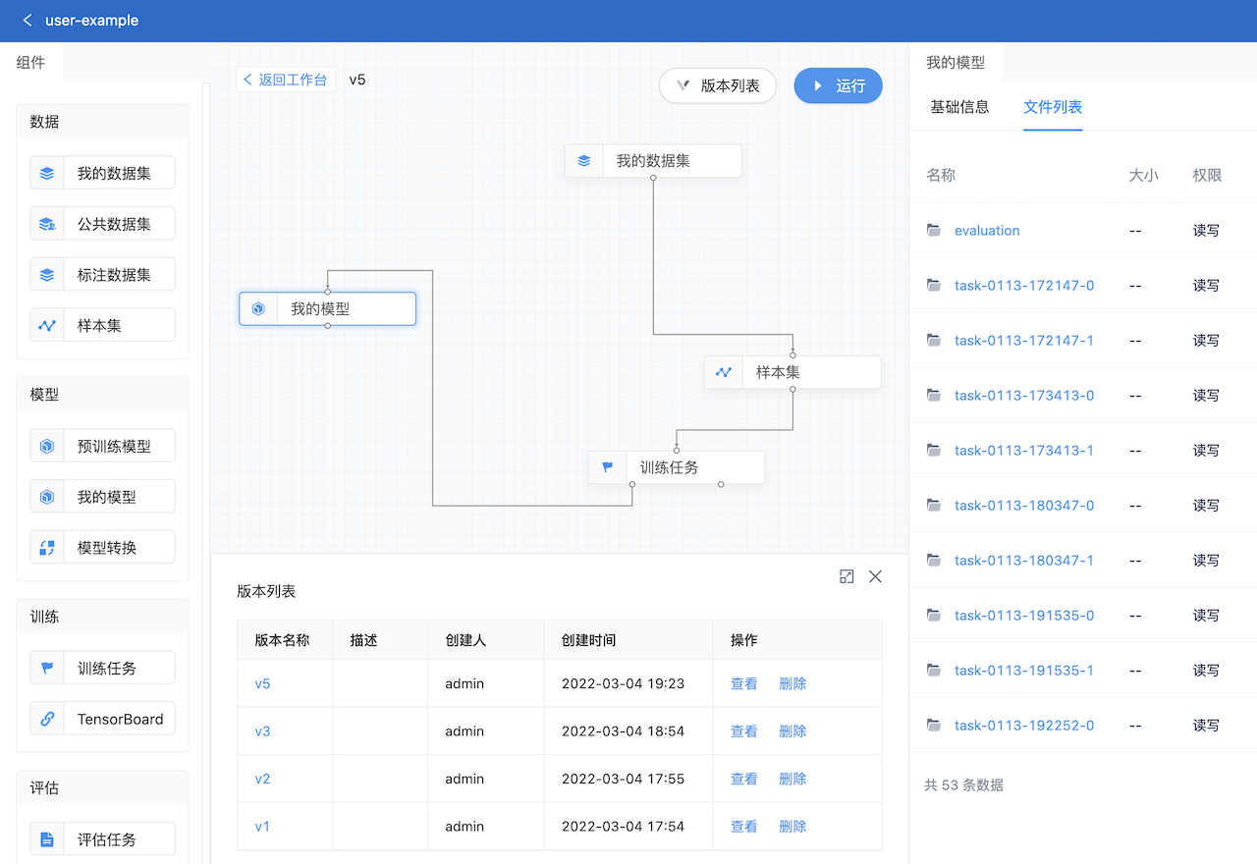Click 样本集 graph icon in sidebar
Screen dimensions: 1257x864
[x=47, y=326]
